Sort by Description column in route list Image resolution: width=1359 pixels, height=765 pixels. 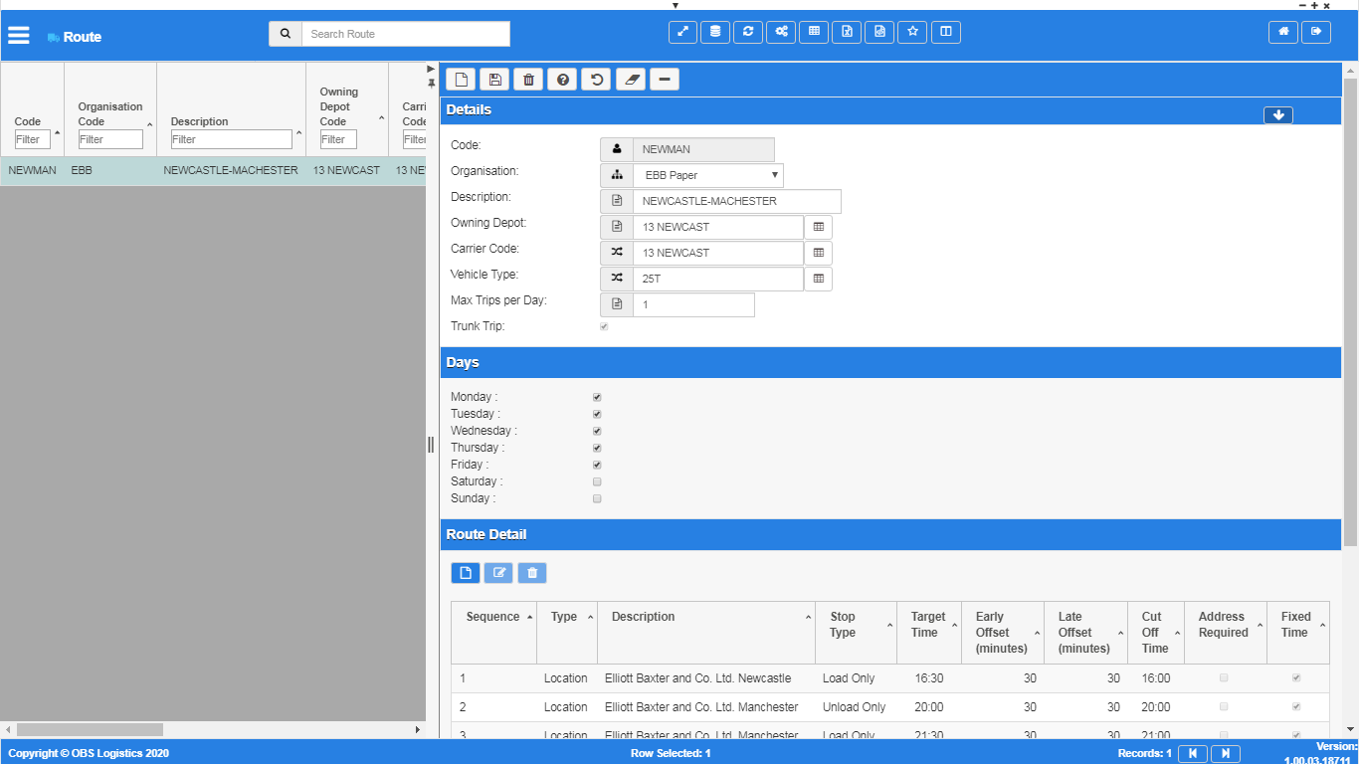tap(298, 131)
